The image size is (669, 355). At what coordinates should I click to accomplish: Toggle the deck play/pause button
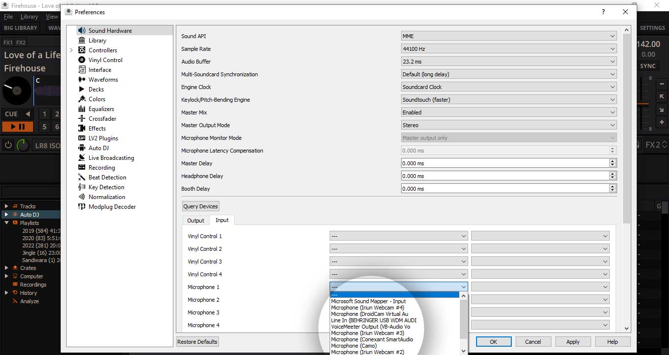[17, 127]
